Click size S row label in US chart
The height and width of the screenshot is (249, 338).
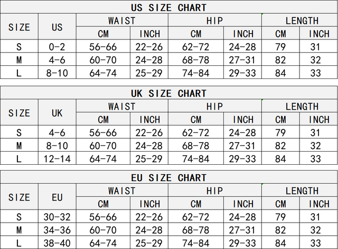pyautogui.click(x=19, y=47)
